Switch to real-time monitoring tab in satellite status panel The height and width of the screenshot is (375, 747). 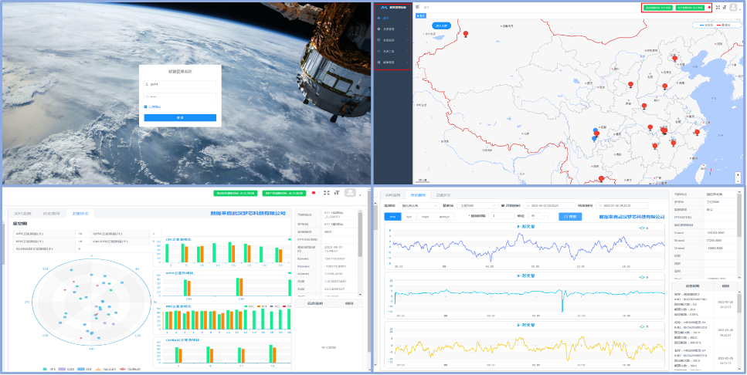pos(22,214)
